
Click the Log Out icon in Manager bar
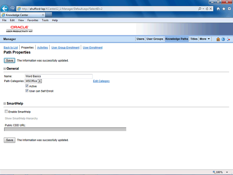click(x=228, y=39)
